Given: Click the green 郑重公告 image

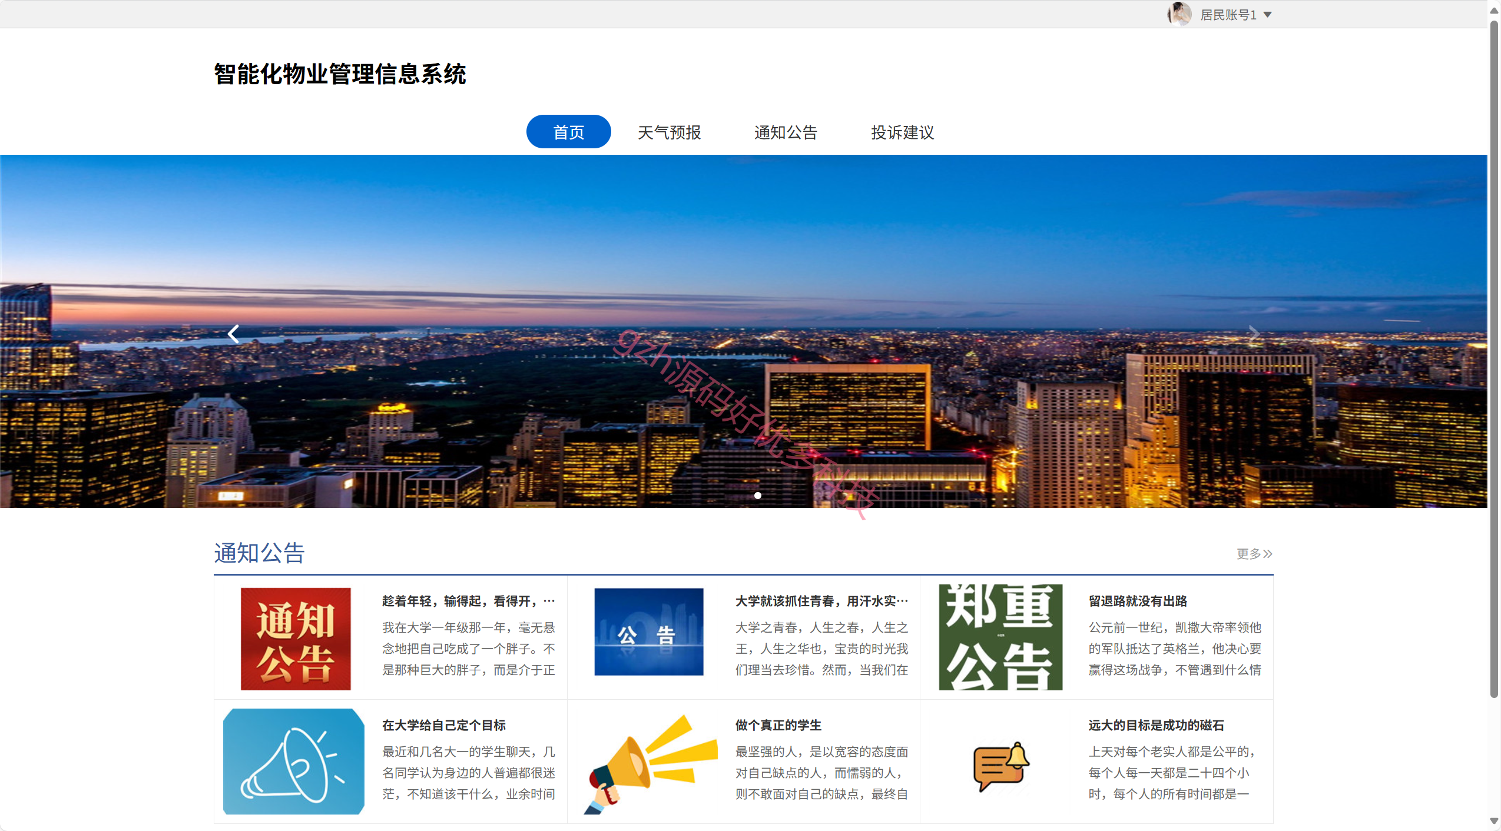Looking at the screenshot, I should [1000, 637].
